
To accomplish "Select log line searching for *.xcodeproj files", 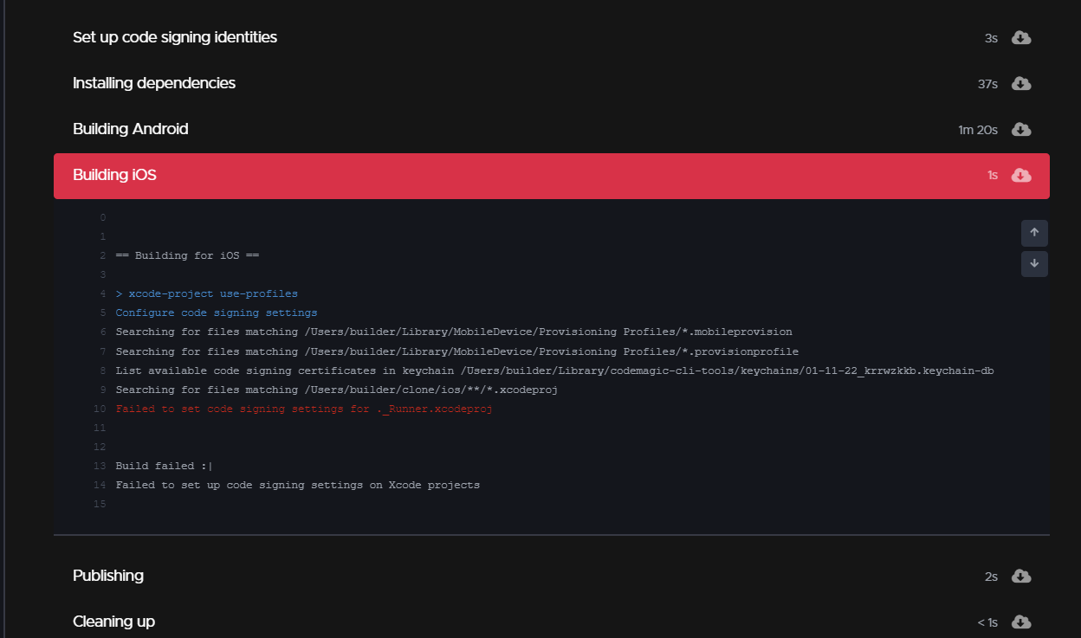I will 337,390.
